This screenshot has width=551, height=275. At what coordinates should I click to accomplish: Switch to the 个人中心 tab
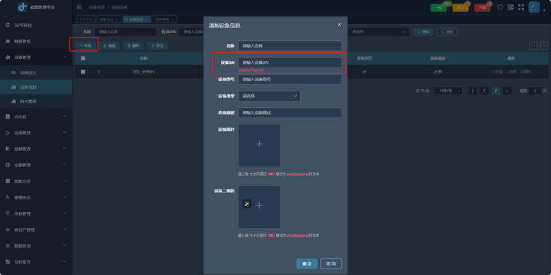coord(86,19)
